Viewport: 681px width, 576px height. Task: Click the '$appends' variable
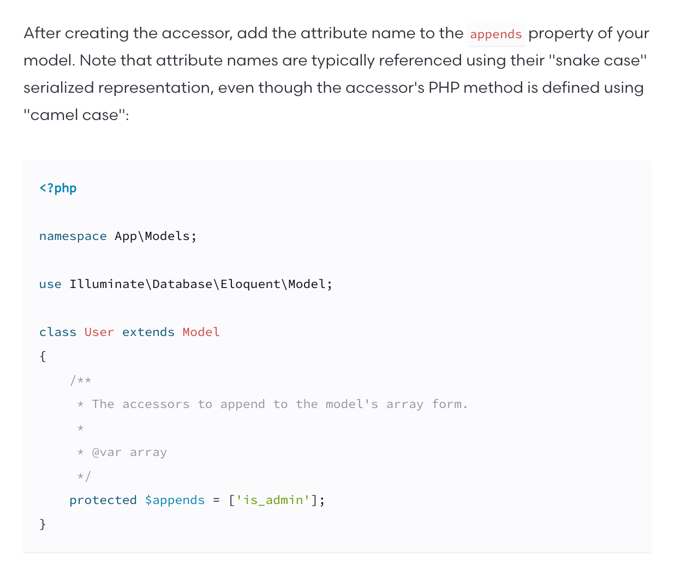pos(175,500)
